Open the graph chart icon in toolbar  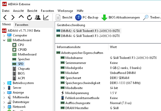click(46, 17)
